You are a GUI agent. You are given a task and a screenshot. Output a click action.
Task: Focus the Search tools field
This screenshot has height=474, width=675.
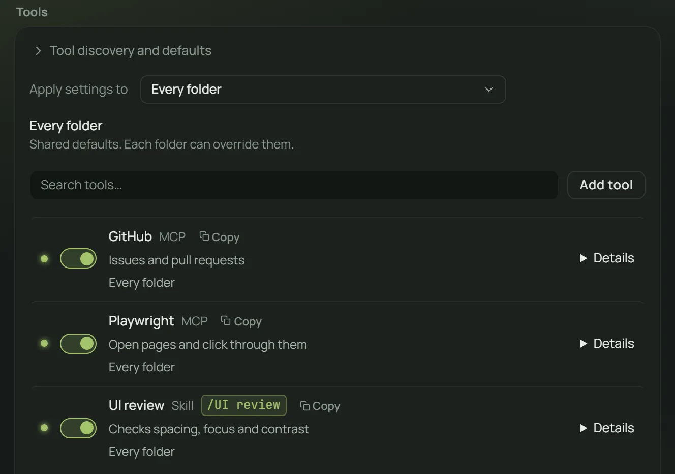click(294, 185)
